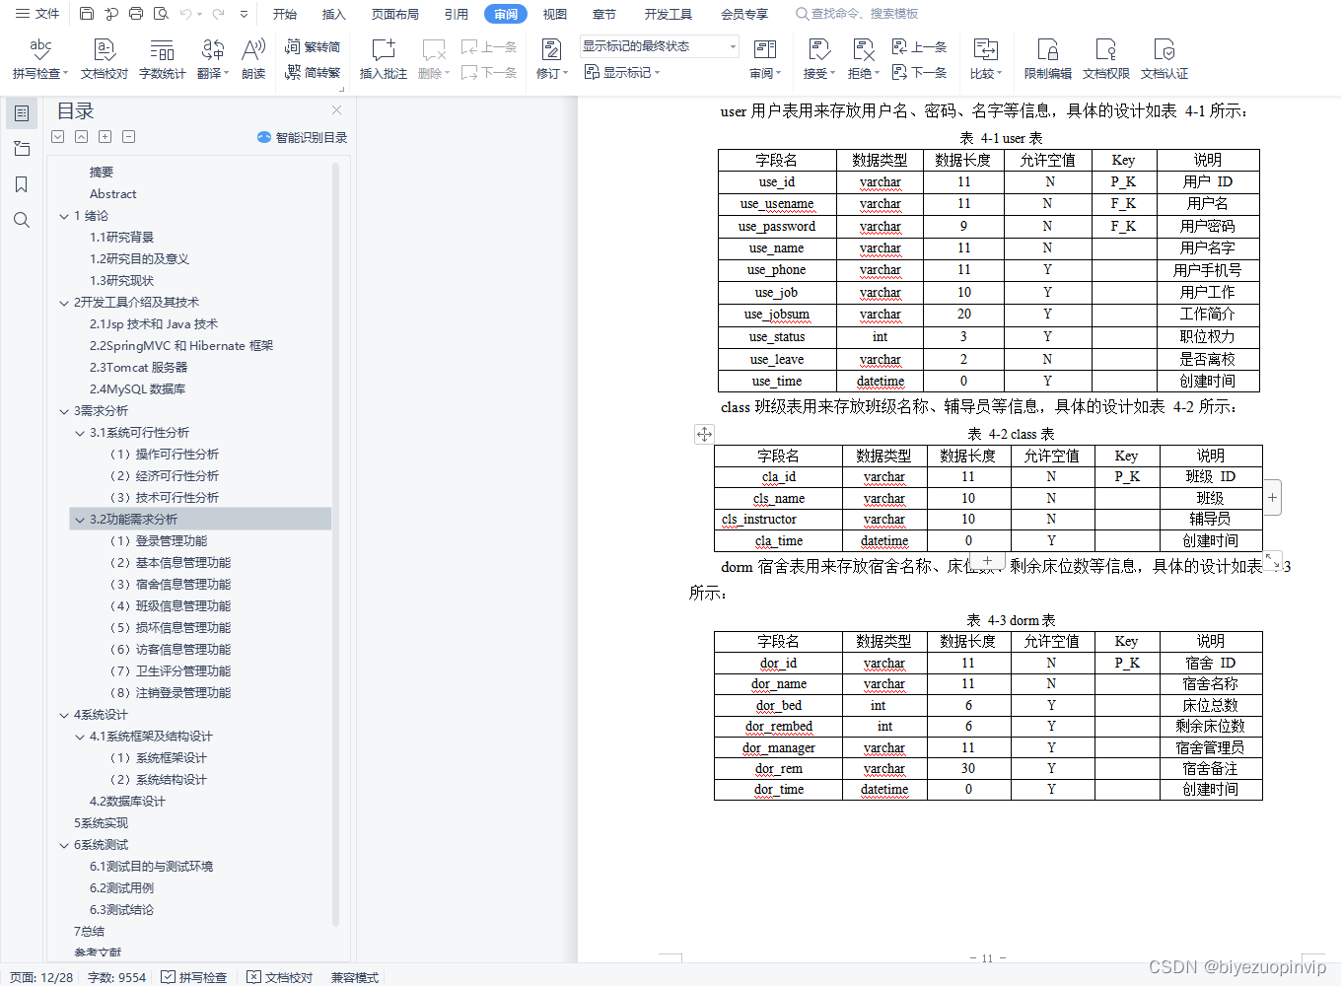1341x986 pixels.
Task: Click the outline pane vertical scrollbar
Action: (336, 542)
